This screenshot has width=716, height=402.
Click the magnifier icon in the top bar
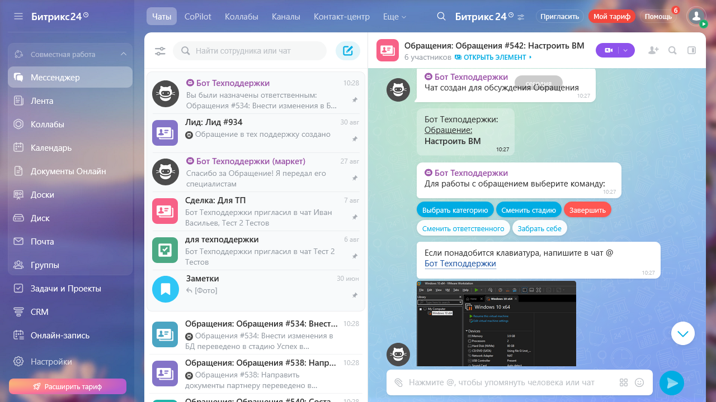(441, 16)
